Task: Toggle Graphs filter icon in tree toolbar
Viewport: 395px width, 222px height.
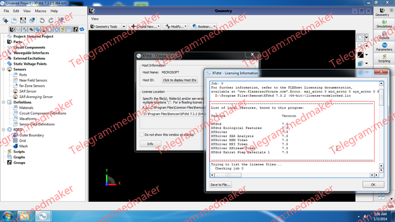Action: (69, 30)
